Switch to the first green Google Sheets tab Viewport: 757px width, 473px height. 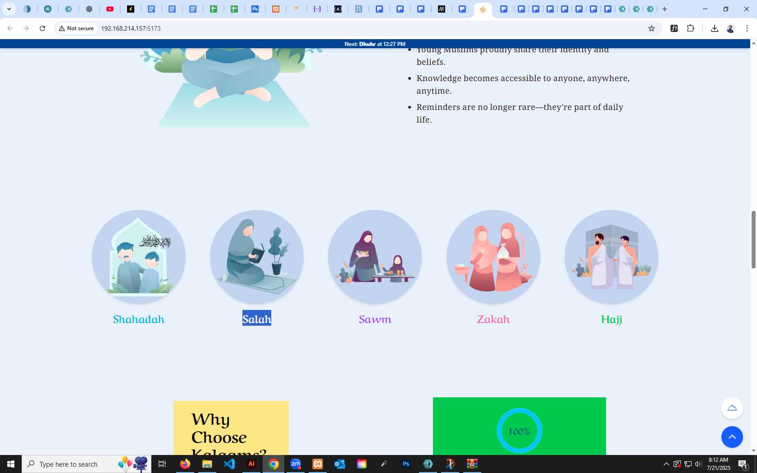click(214, 9)
